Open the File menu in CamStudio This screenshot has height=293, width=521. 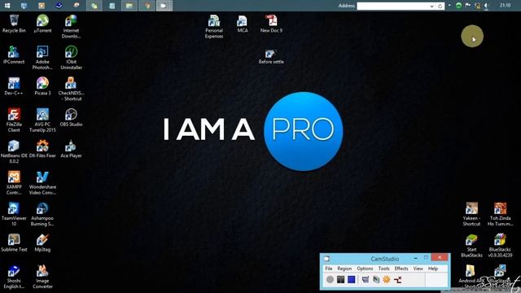pos(329,269)
